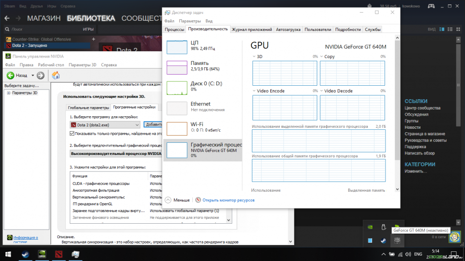Image resolution: width=465 pixels, height=261 pixels.
Task: Click Меньше collapse chevron in Task Manager
Action: [168, 200]
